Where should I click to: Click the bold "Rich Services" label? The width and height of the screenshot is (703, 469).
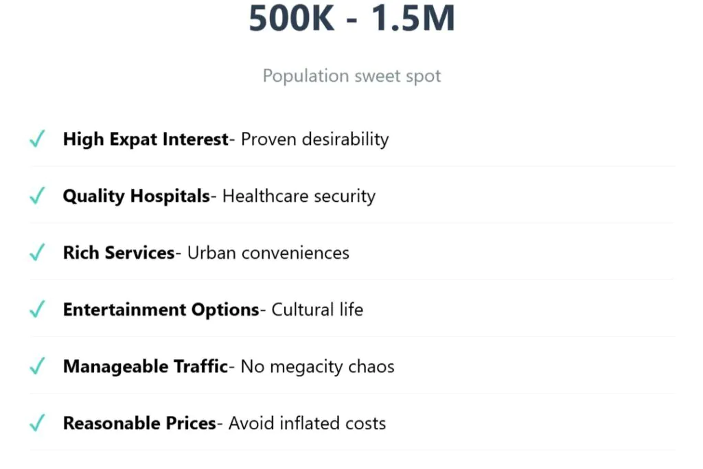point(119,253)
